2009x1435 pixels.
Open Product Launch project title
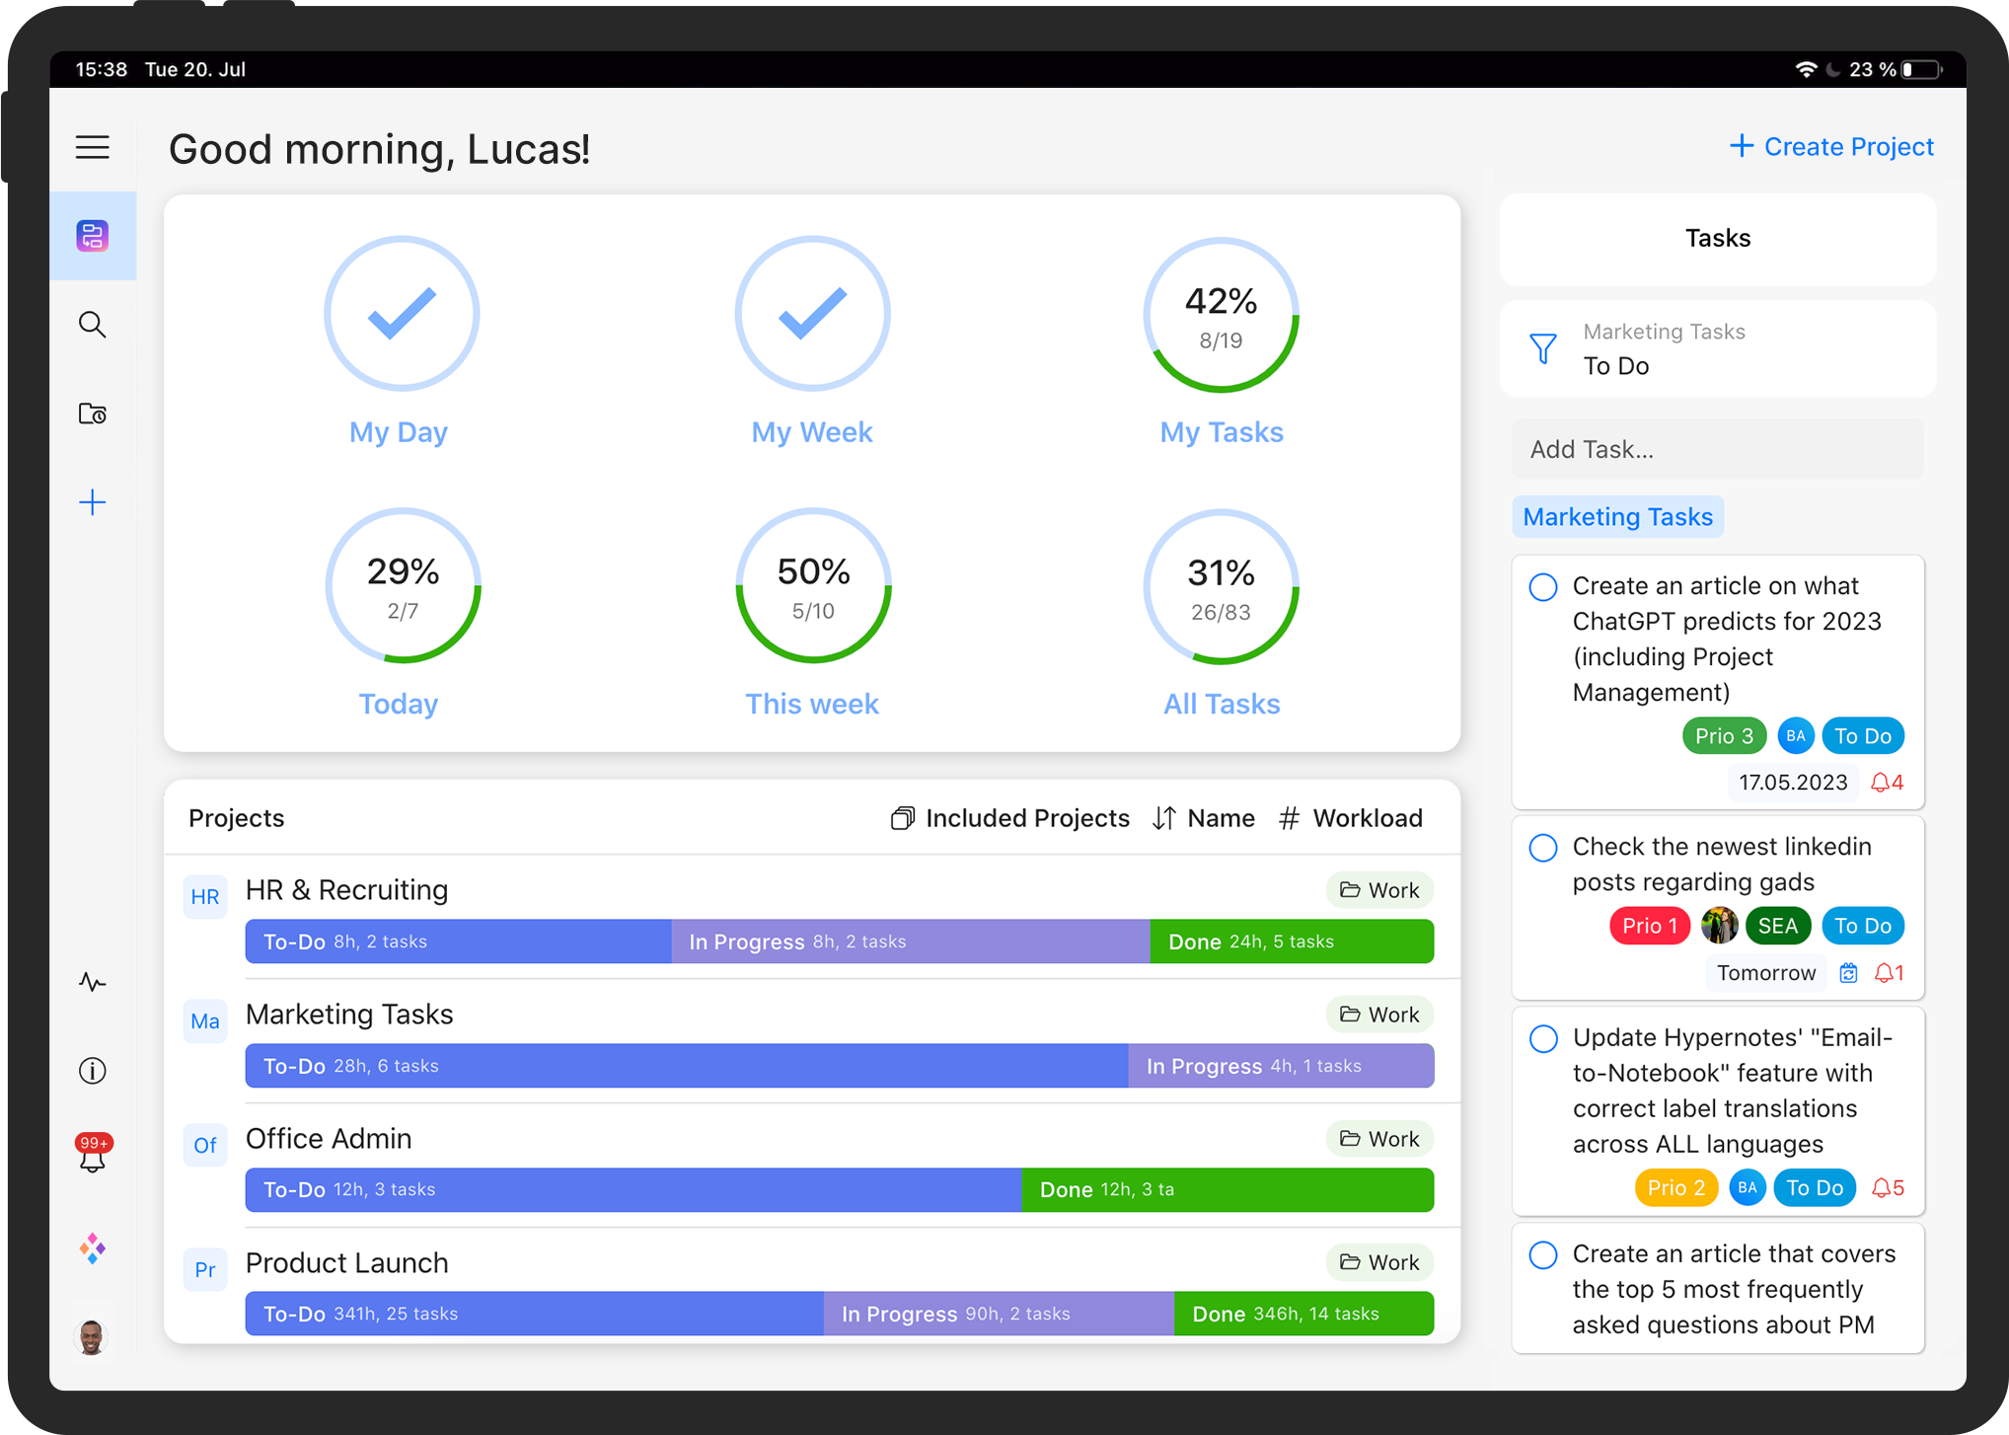coord(347,1263)
